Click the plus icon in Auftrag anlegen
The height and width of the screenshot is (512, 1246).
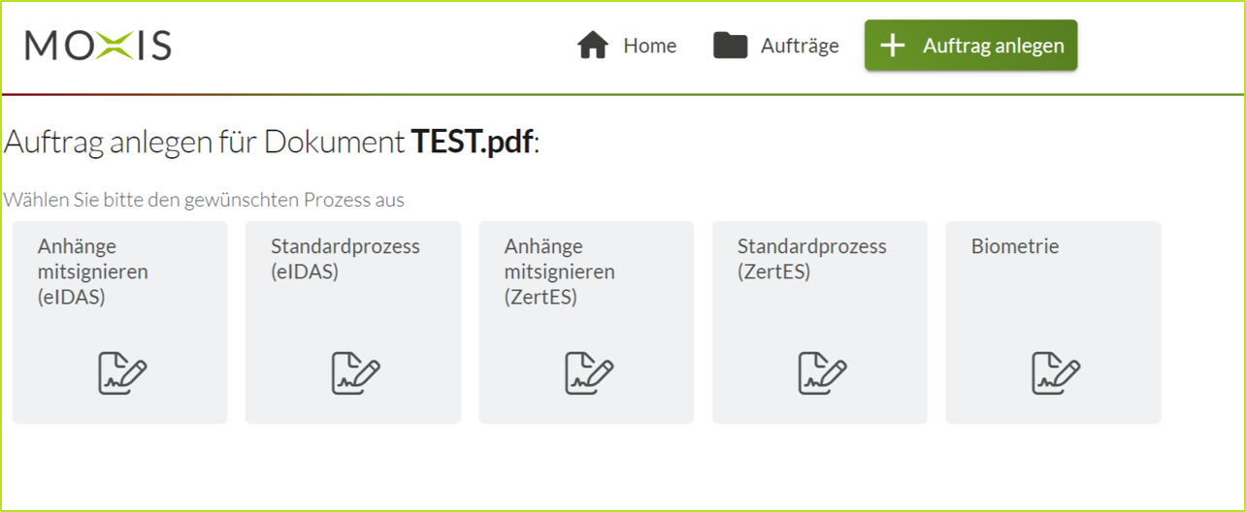tap(893, 46)
